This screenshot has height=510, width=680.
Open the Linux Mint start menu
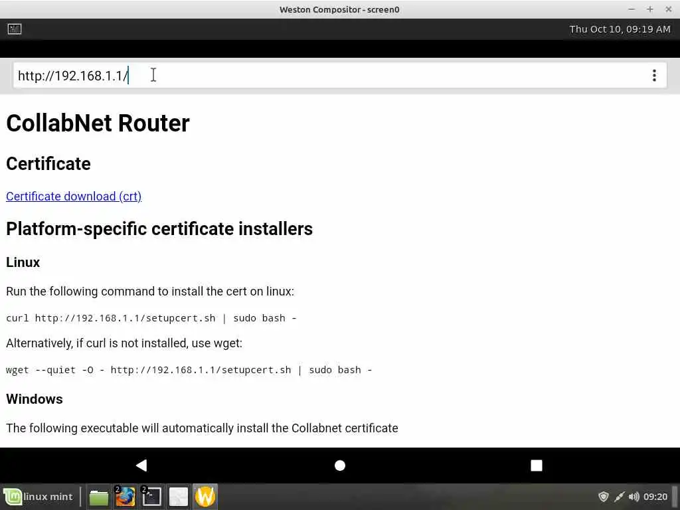point(39,497)
